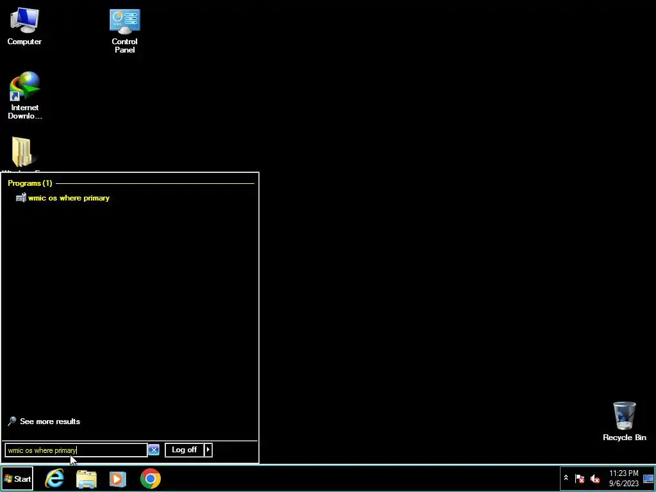The width and height of the screenshot is (656, 492).
Task: Open the clock showing 11:23 PM
Action: [x=624, y=478]
